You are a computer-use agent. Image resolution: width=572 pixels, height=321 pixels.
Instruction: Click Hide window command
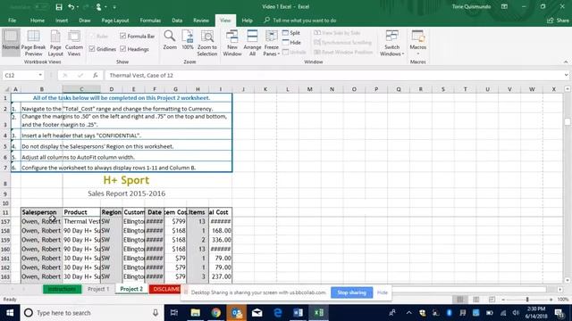[x=292, y=42]
